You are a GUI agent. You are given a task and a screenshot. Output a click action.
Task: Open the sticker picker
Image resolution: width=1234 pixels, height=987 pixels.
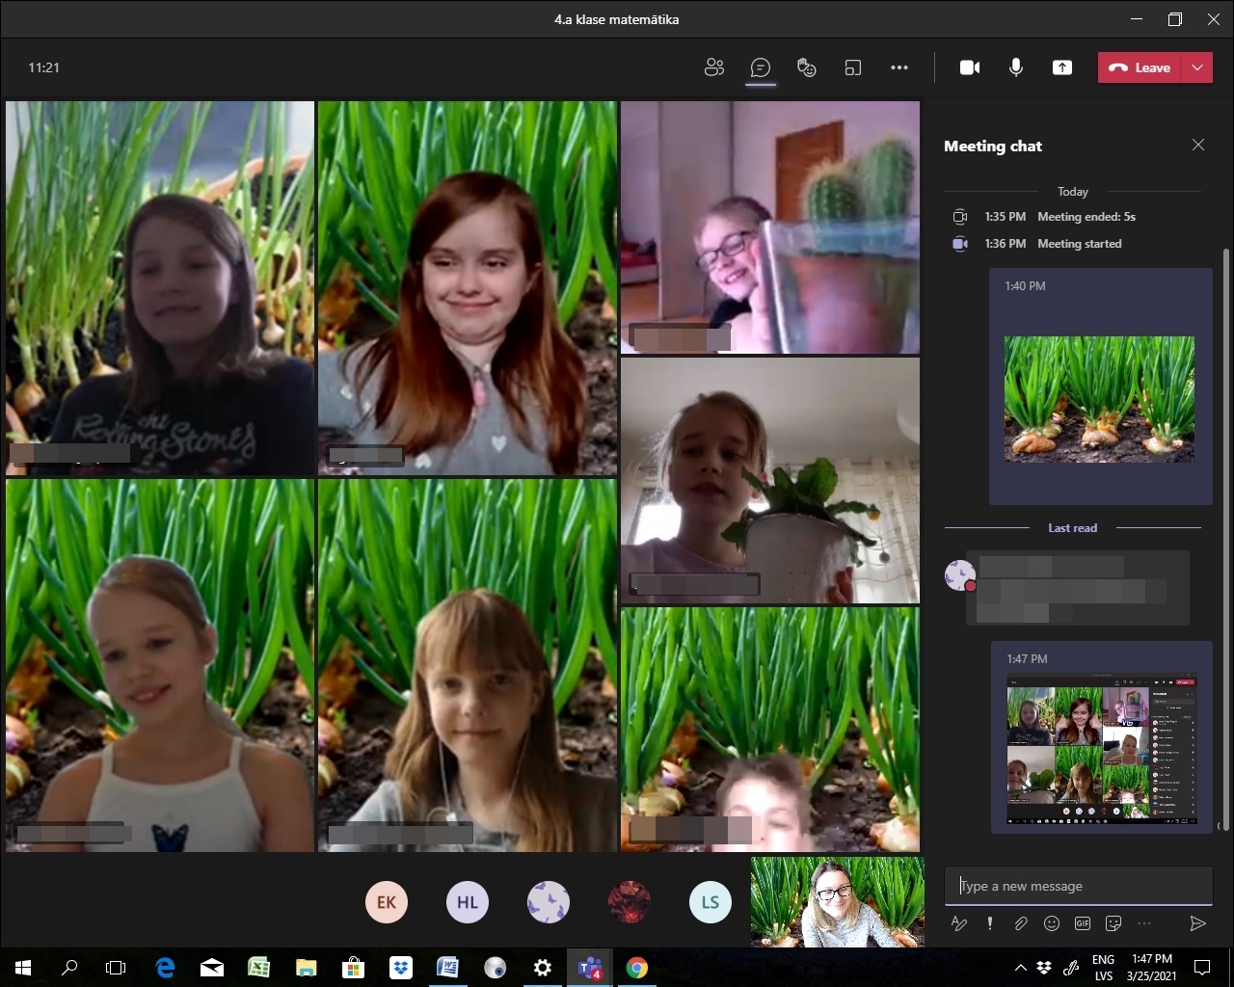(1113, 923)
